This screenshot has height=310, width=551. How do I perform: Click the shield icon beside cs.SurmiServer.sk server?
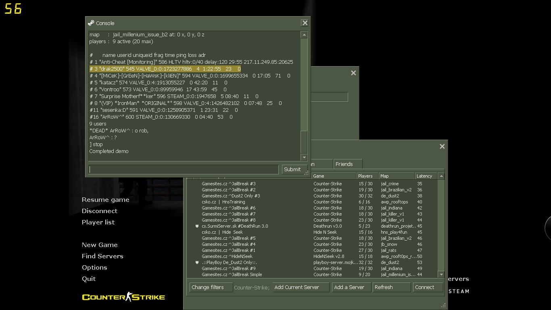point(197,226)
